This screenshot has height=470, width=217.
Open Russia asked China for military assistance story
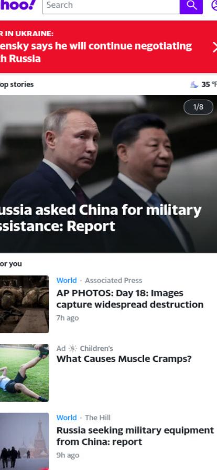(101, 218)
